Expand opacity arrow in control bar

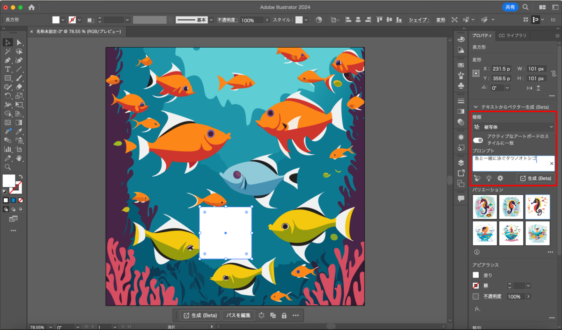point(267,20)
